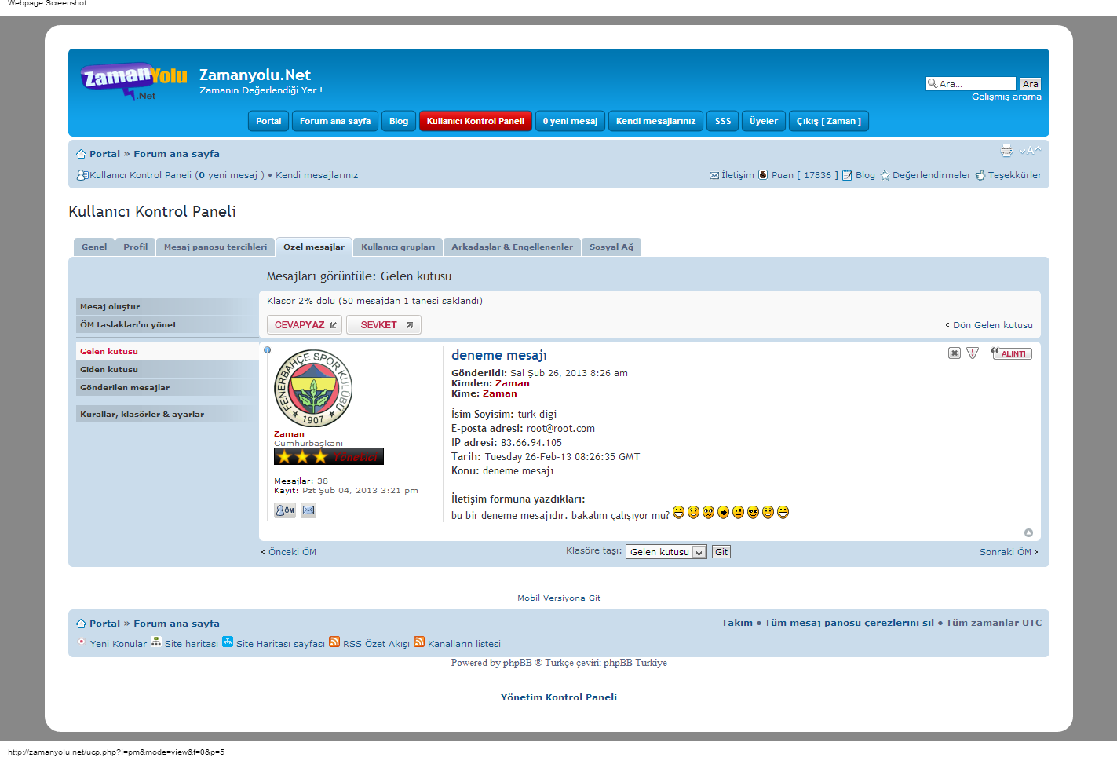Select Mesaj oluştur in the sidebar

[x=167, y=306]
